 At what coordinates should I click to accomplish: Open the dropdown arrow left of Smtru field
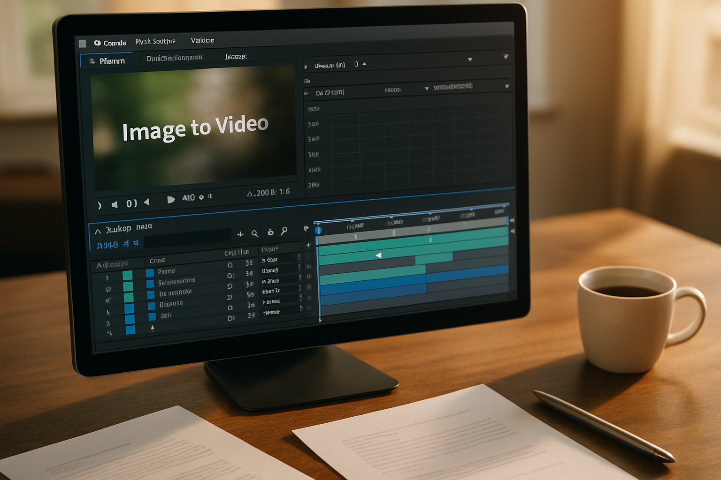pos(427,89)
